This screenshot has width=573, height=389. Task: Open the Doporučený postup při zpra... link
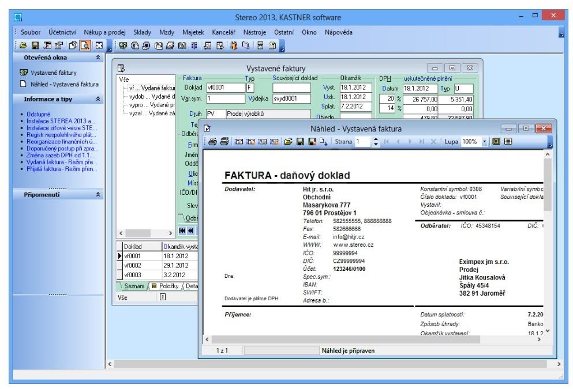point(62,149)
